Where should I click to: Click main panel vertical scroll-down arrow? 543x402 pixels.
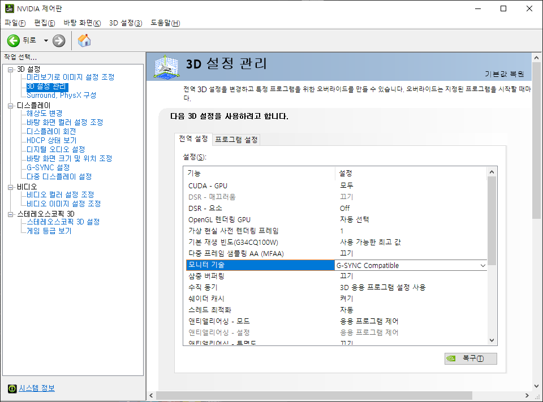pos(536,386)
